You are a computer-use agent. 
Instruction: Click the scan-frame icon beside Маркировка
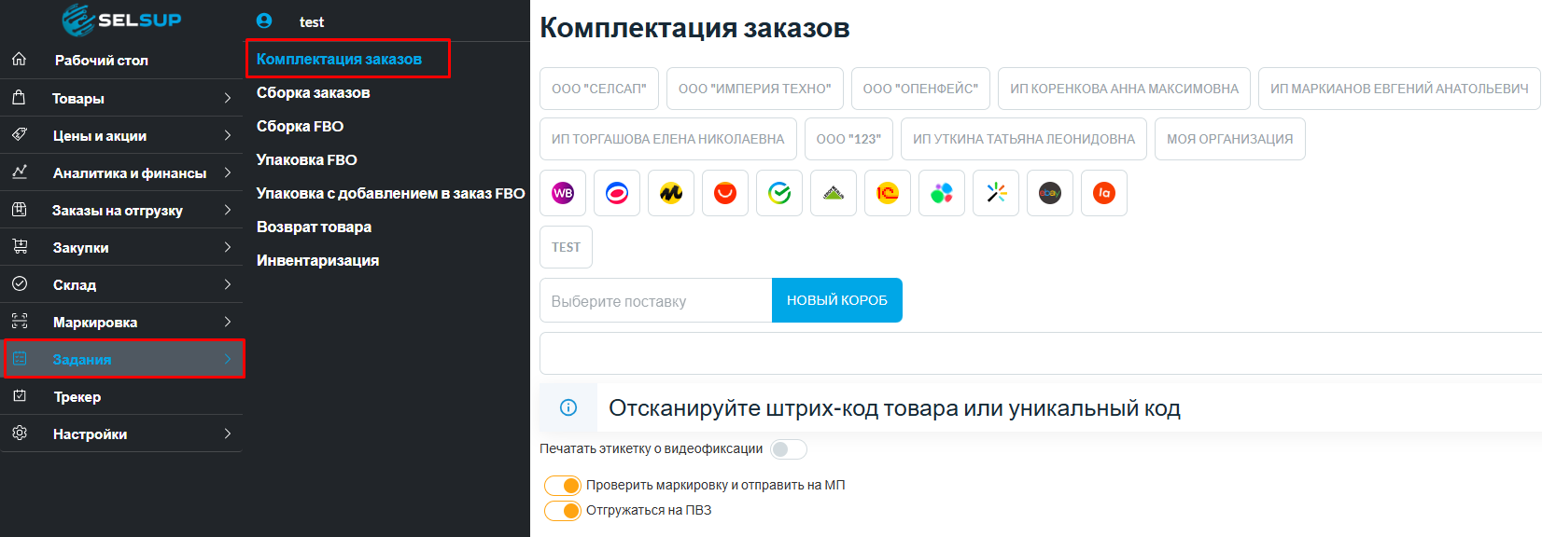pos(19,322)
